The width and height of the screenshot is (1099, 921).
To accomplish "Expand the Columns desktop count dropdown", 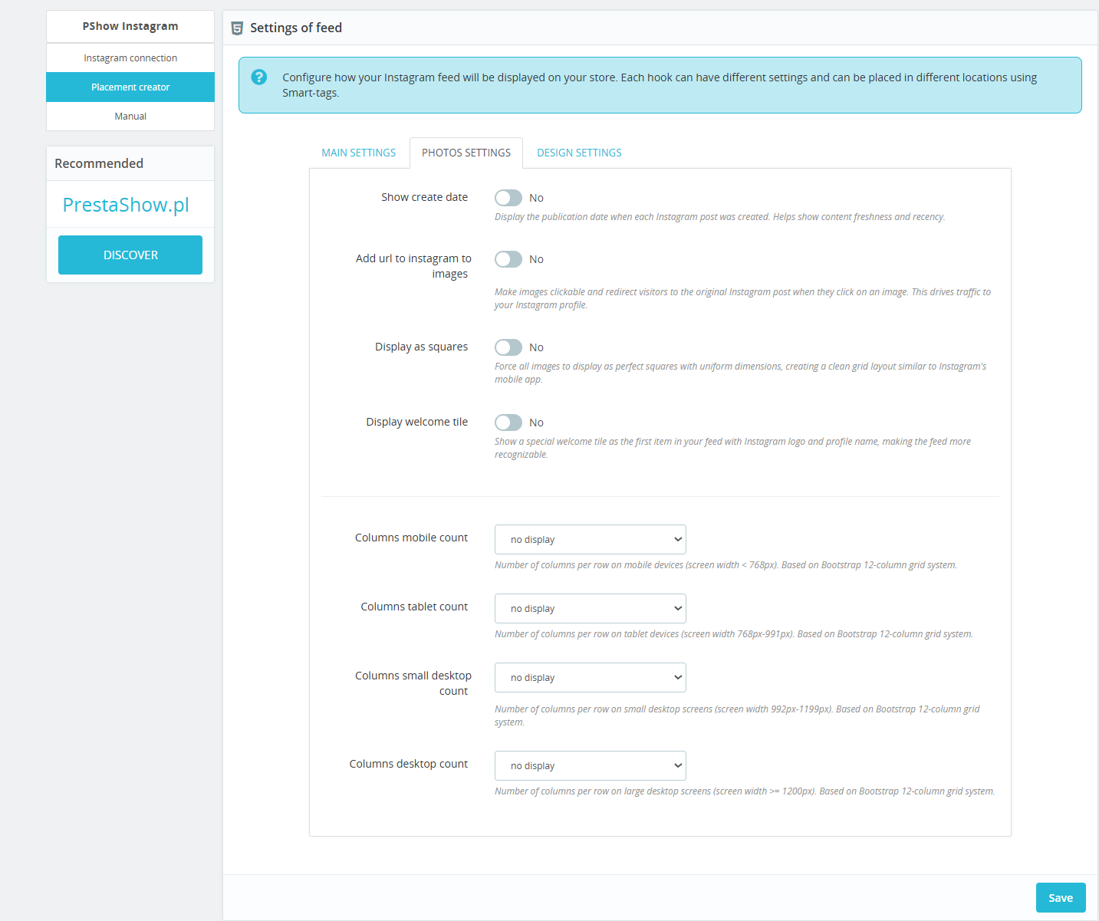I will [590, 765].
